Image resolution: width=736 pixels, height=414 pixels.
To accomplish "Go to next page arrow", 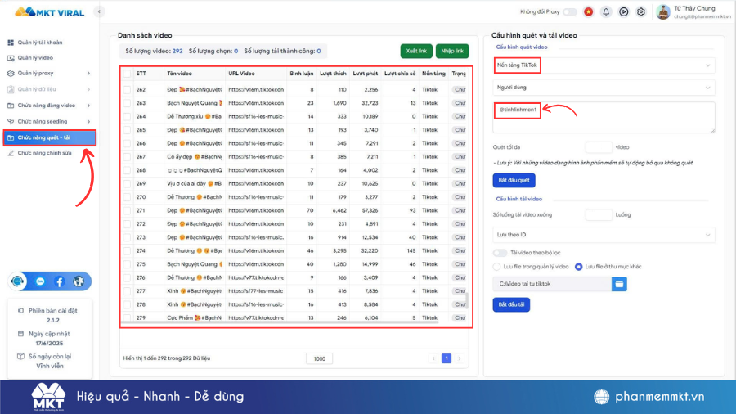I will click(459, 358).
